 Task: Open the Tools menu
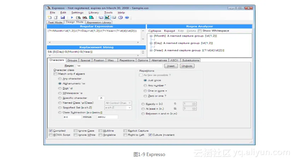(108, 13)
